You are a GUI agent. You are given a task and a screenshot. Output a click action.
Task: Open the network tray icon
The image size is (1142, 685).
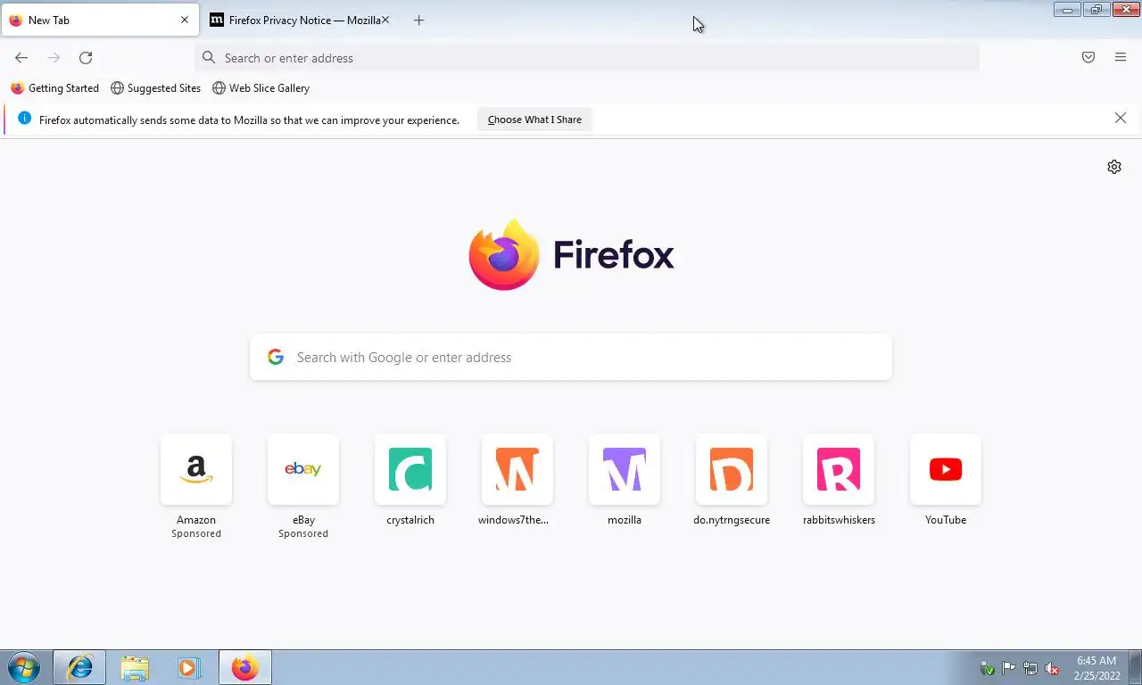pyautogui.click(x=1030, y=668)
